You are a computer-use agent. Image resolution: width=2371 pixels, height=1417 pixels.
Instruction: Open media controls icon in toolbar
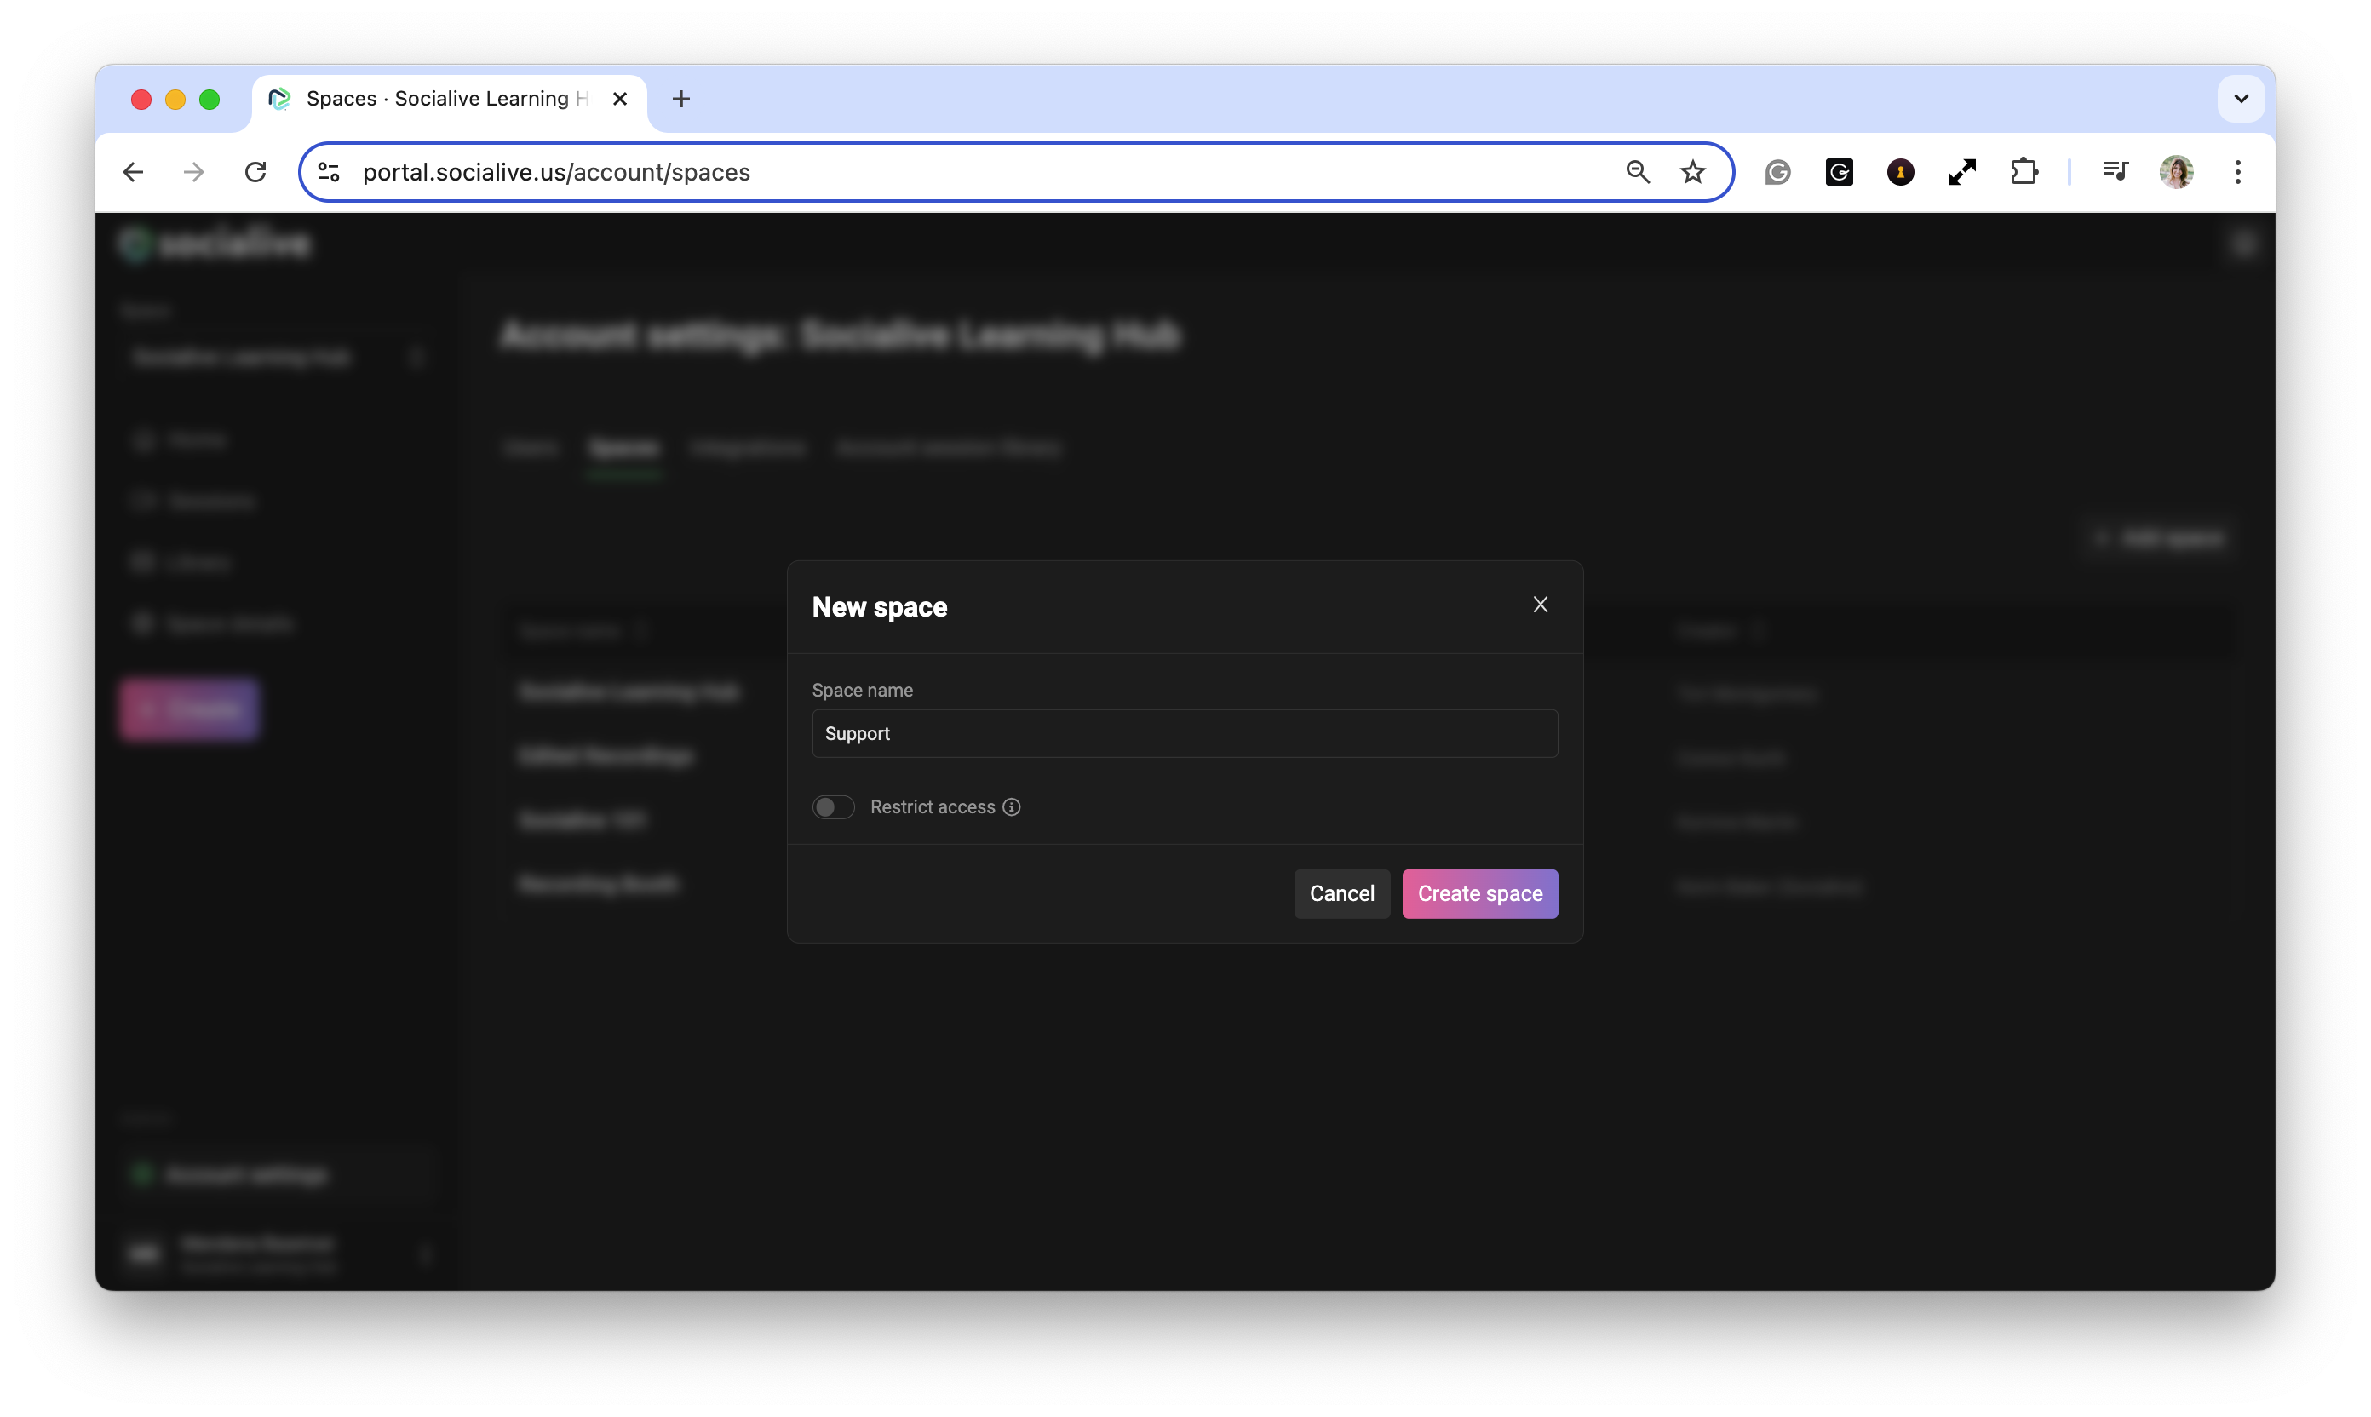pyautogui.click(x=2114, y=172)
